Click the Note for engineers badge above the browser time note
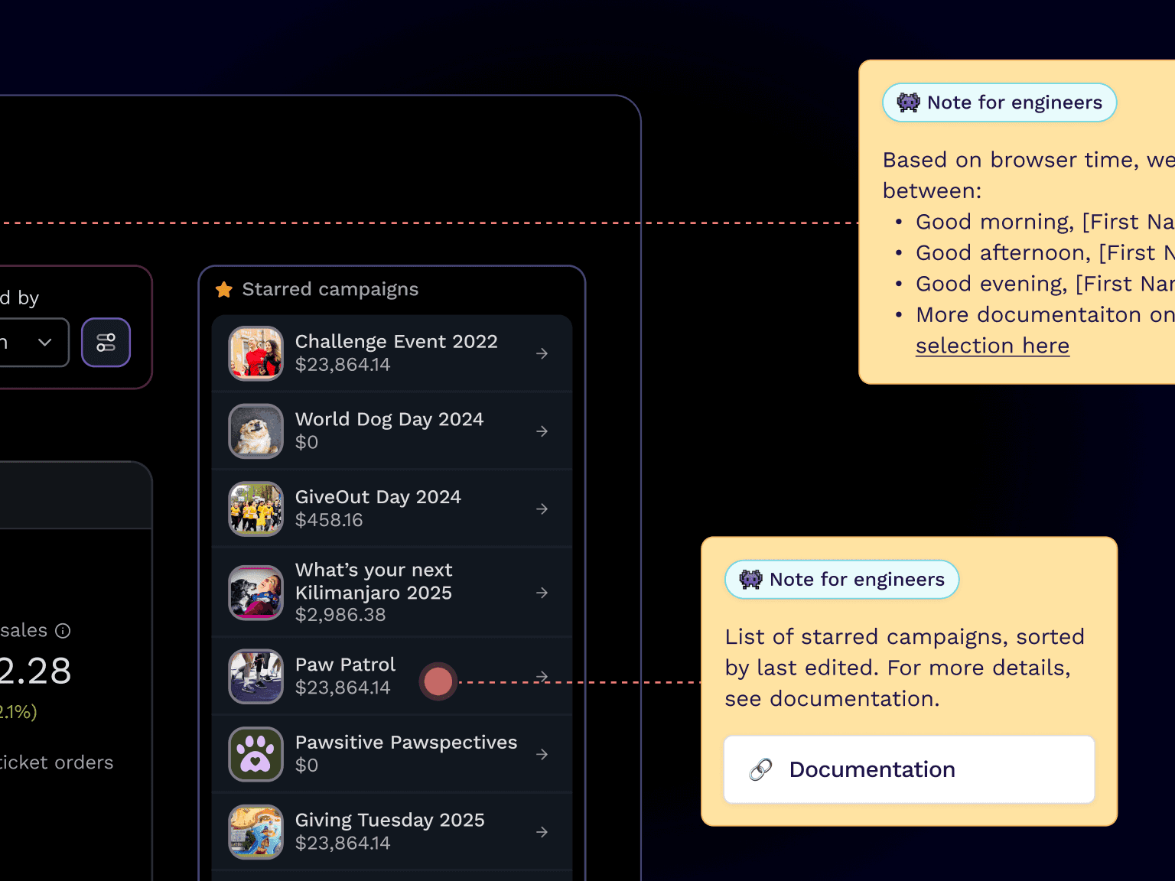Screen dimensions: 1175x881 click(x=999, y=102)
